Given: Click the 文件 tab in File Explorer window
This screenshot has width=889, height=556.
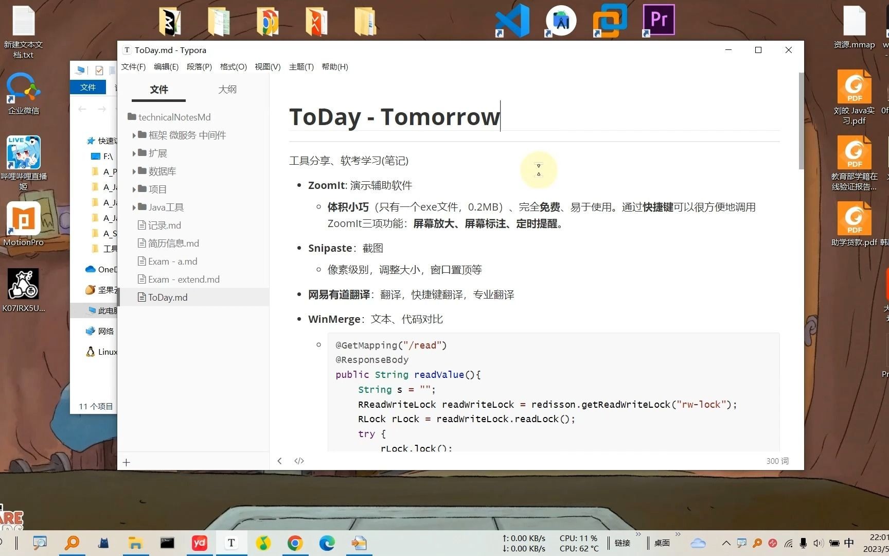Looking at the screenshot, I should click(88, 88).
